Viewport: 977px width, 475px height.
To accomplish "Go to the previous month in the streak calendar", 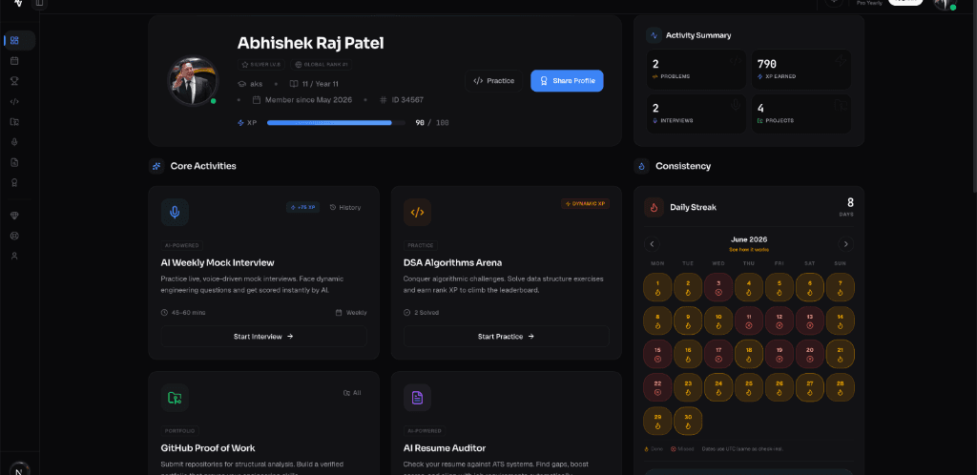I will point(652,244).
